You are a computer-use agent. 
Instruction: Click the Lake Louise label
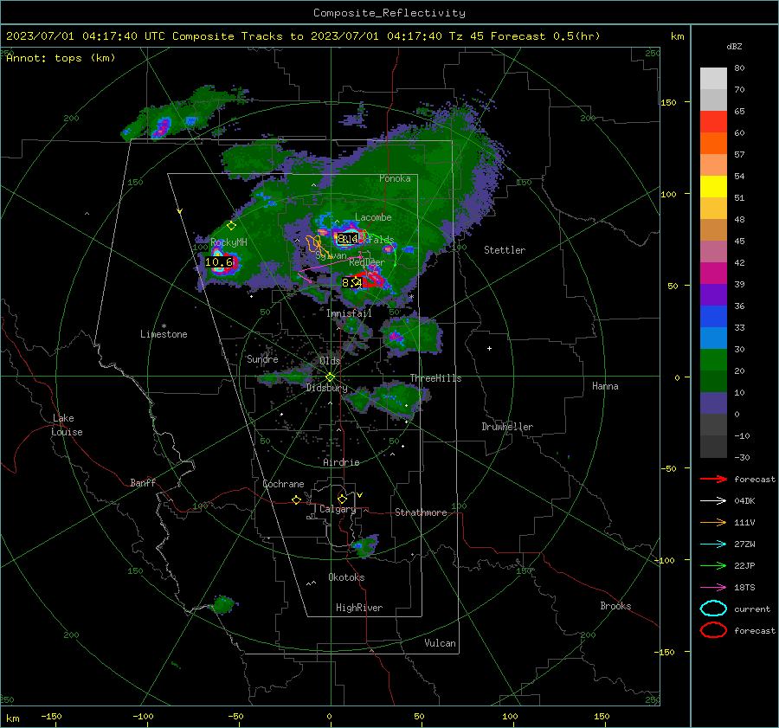67,425
